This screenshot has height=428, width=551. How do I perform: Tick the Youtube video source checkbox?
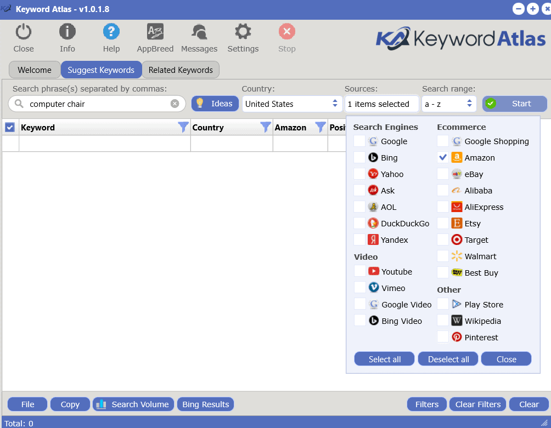coord(360,272)
